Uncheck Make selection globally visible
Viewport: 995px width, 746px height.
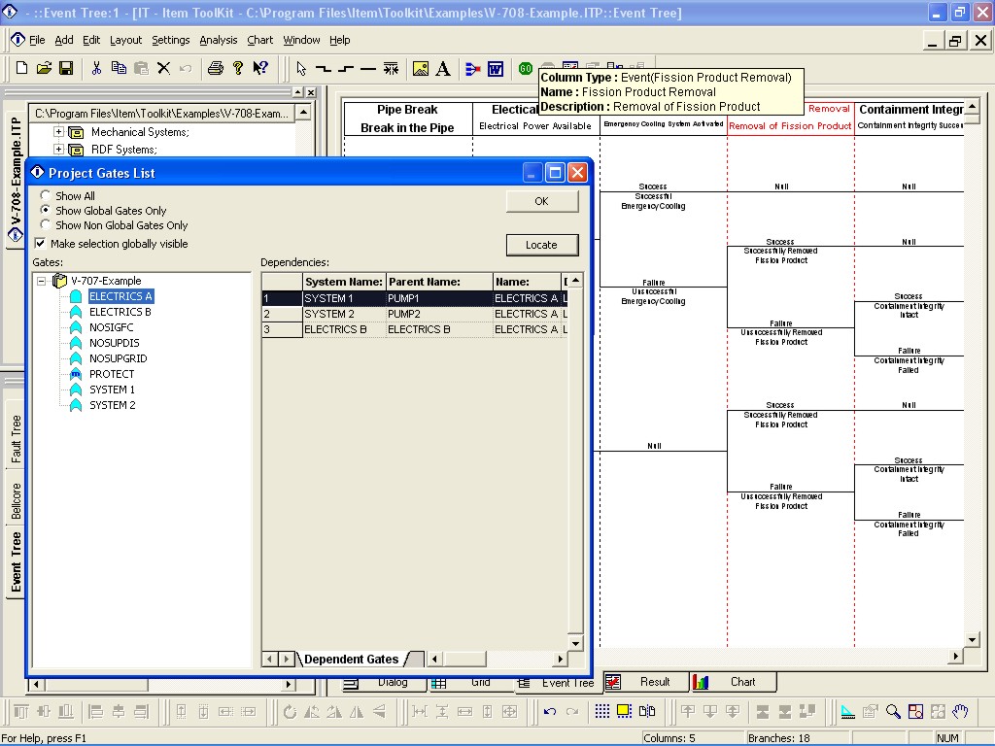point(40,243)
